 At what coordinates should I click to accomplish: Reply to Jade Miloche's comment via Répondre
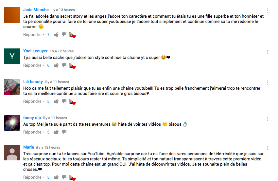click(32, 35)
